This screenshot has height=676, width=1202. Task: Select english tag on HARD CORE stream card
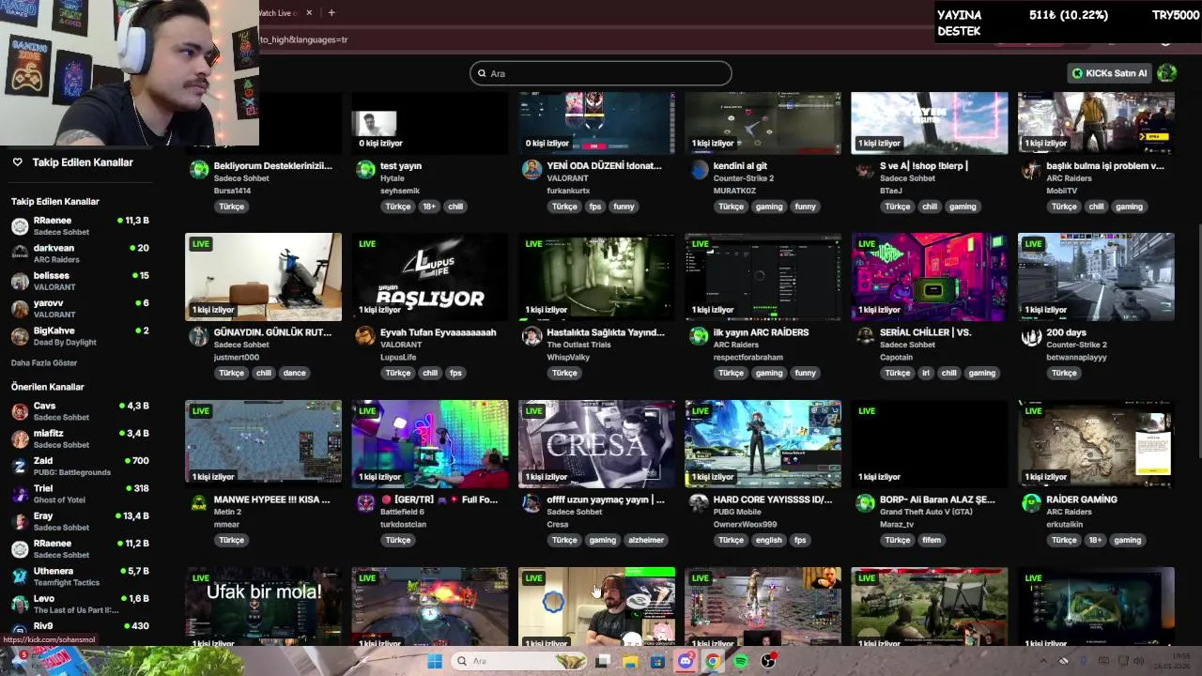[x=768, y=540]
